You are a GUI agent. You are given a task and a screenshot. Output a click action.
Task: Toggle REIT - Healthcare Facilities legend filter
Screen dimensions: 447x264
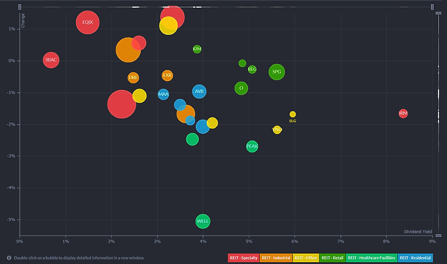click(371, 257)
